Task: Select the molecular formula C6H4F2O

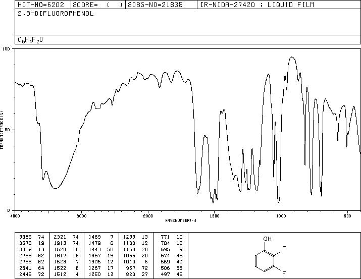Action: pos(30,40)
